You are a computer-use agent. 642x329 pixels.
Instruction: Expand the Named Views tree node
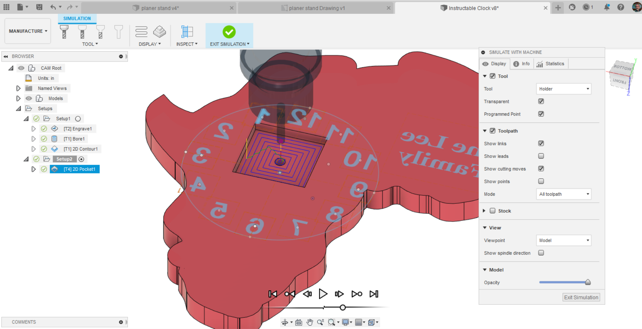click(19, 88)
